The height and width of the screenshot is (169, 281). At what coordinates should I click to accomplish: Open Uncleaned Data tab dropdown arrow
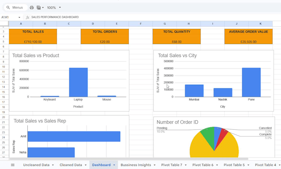[x=53, y=165]
